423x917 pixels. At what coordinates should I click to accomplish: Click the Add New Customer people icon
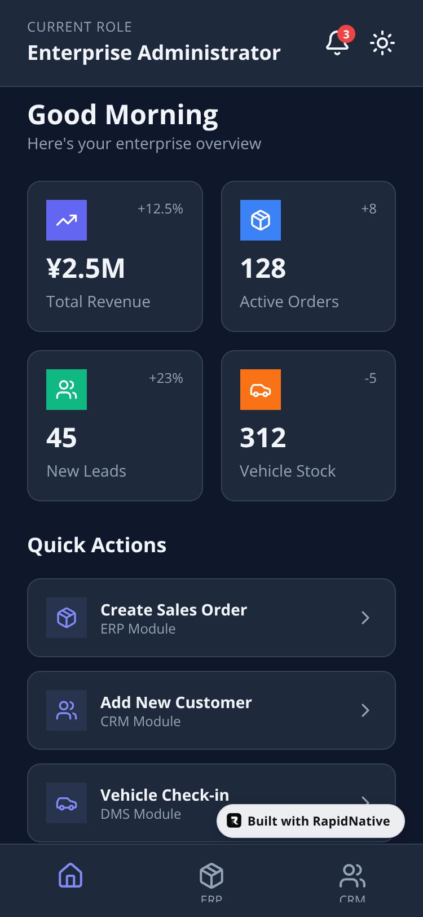[x=67, y=710]
